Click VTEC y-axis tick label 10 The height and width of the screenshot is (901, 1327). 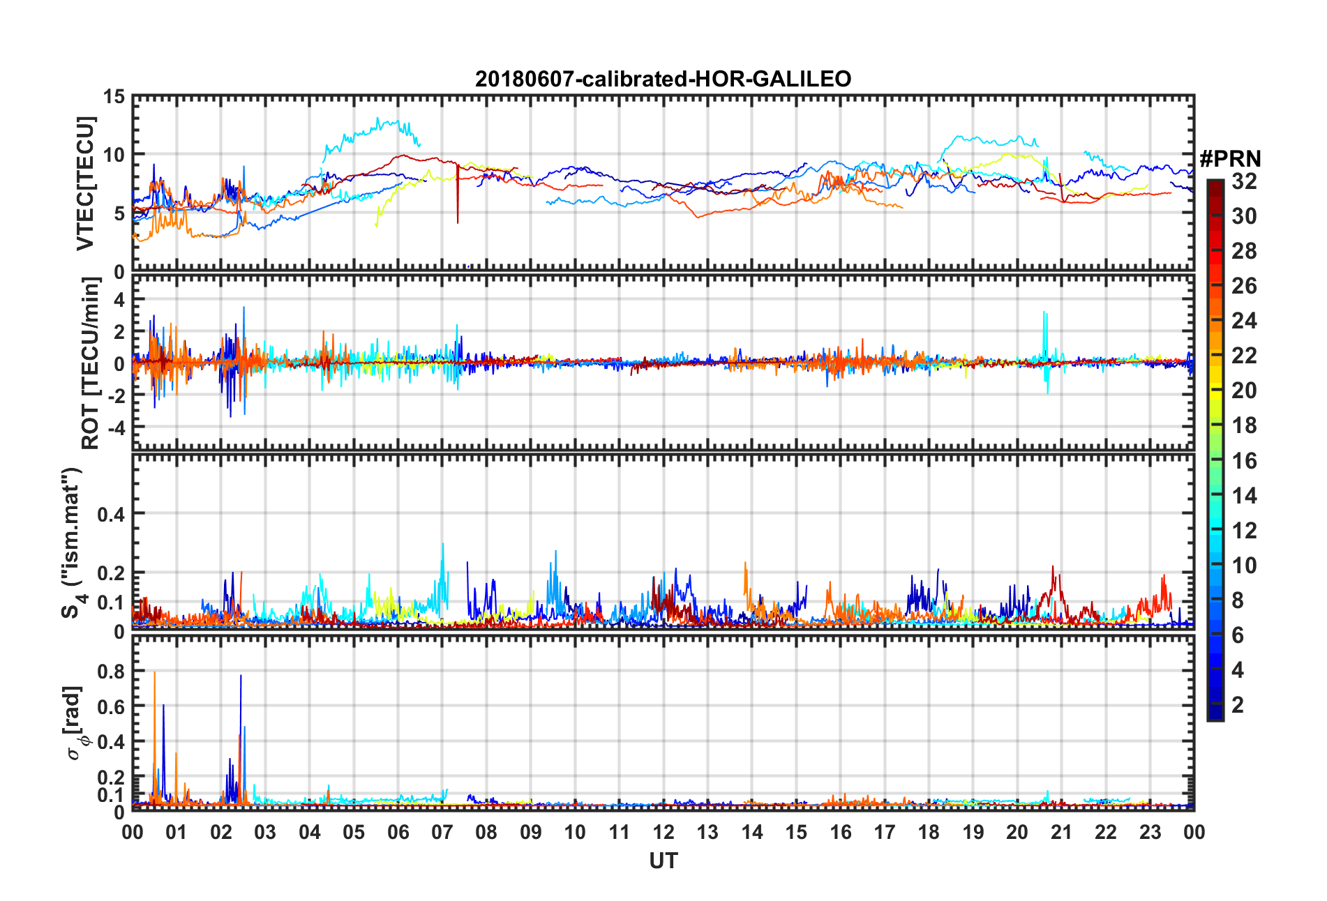point(114,155)
